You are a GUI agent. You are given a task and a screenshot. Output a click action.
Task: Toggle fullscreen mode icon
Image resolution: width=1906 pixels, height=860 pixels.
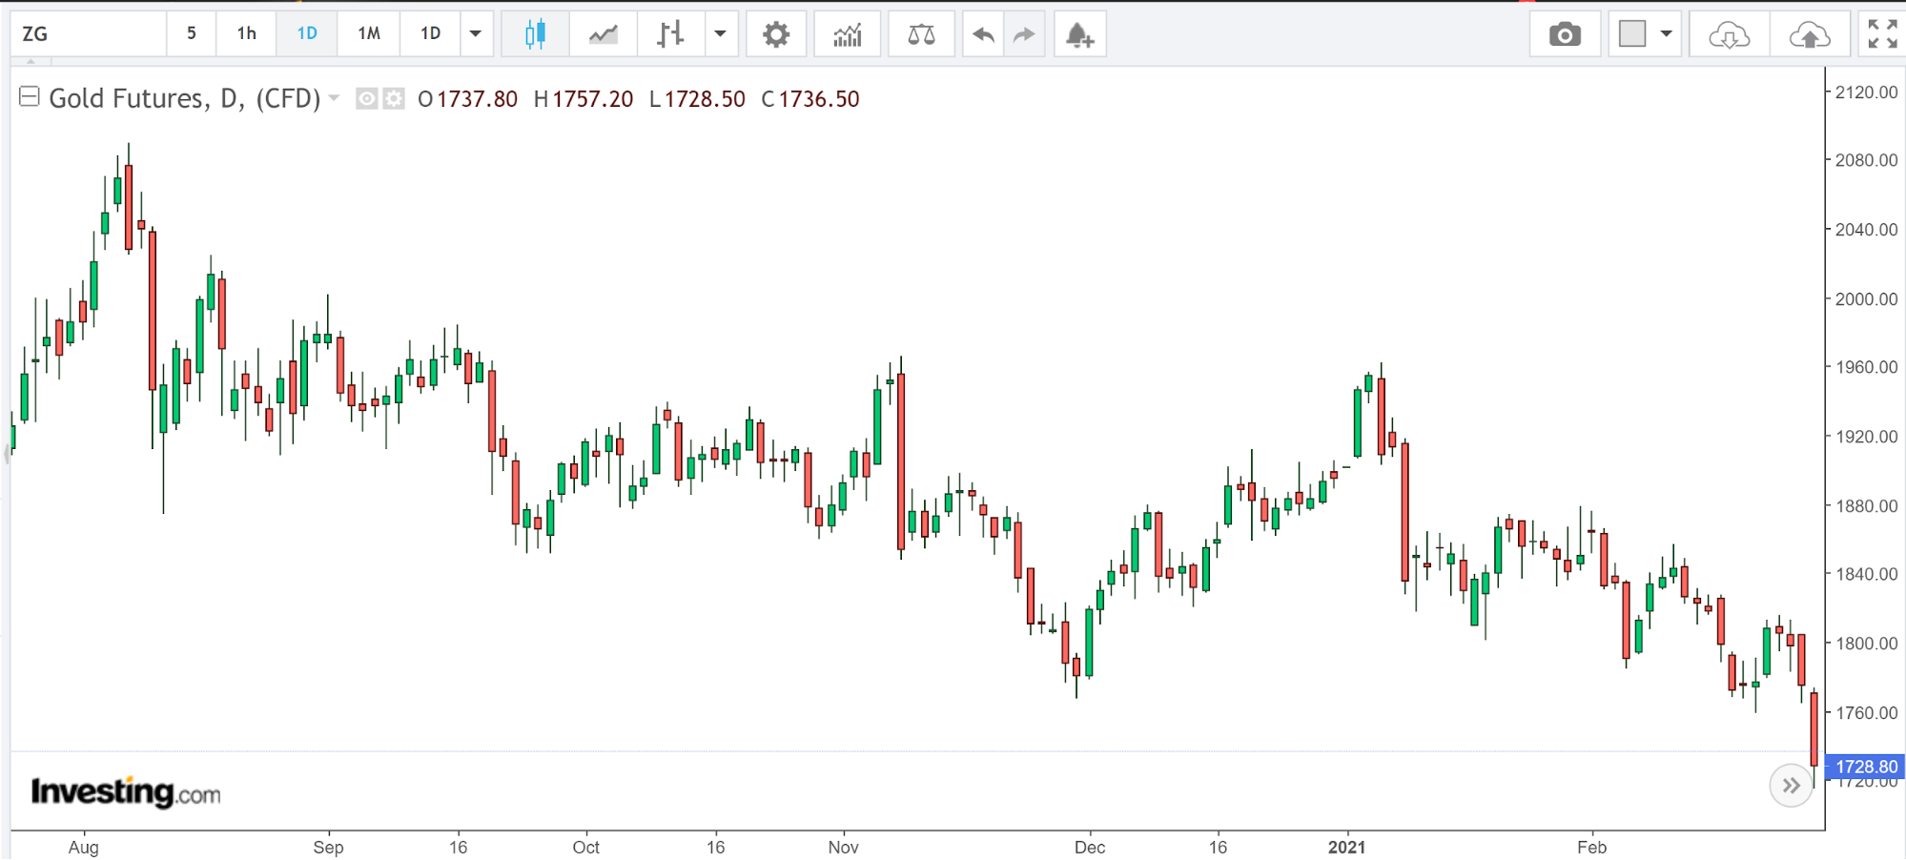point(1882,34)
